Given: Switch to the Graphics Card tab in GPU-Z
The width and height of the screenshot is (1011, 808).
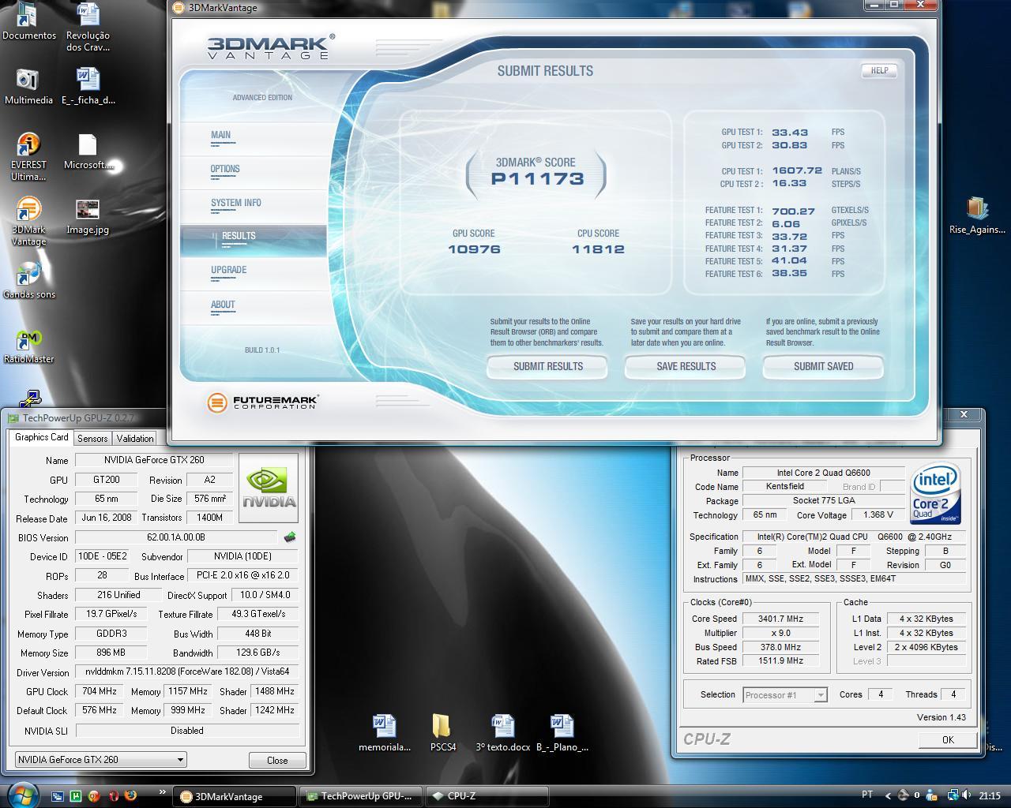Looking at the screenshot, I should pos(41,437).
